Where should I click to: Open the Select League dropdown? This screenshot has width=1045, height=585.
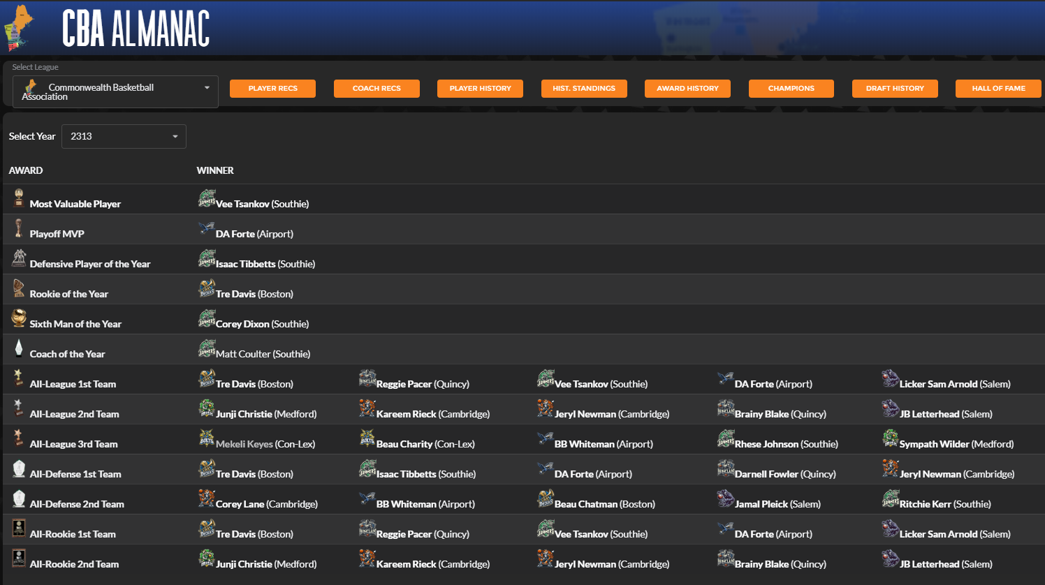point(115,92)
